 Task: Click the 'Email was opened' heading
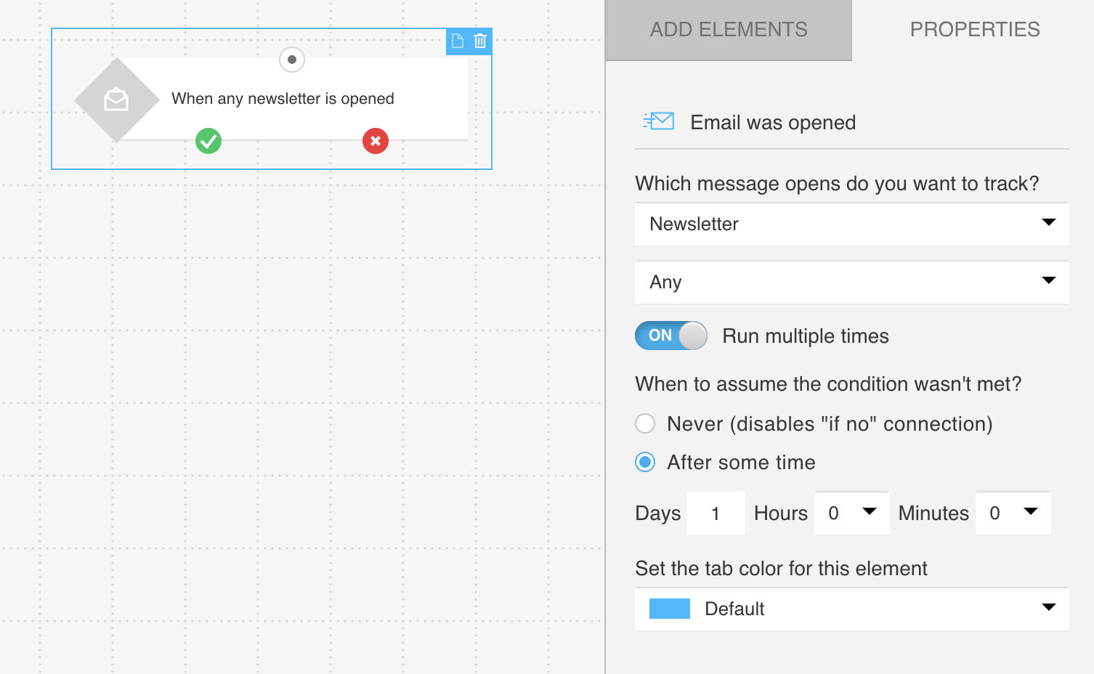click(x=773, y=122)
